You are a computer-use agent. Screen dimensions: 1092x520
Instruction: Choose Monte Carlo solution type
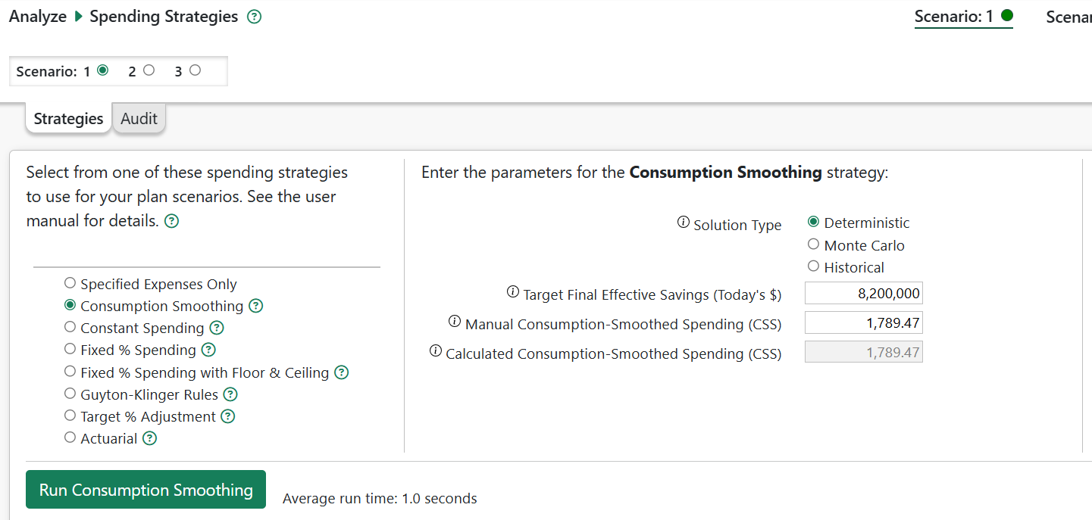(x=813, y=244)
